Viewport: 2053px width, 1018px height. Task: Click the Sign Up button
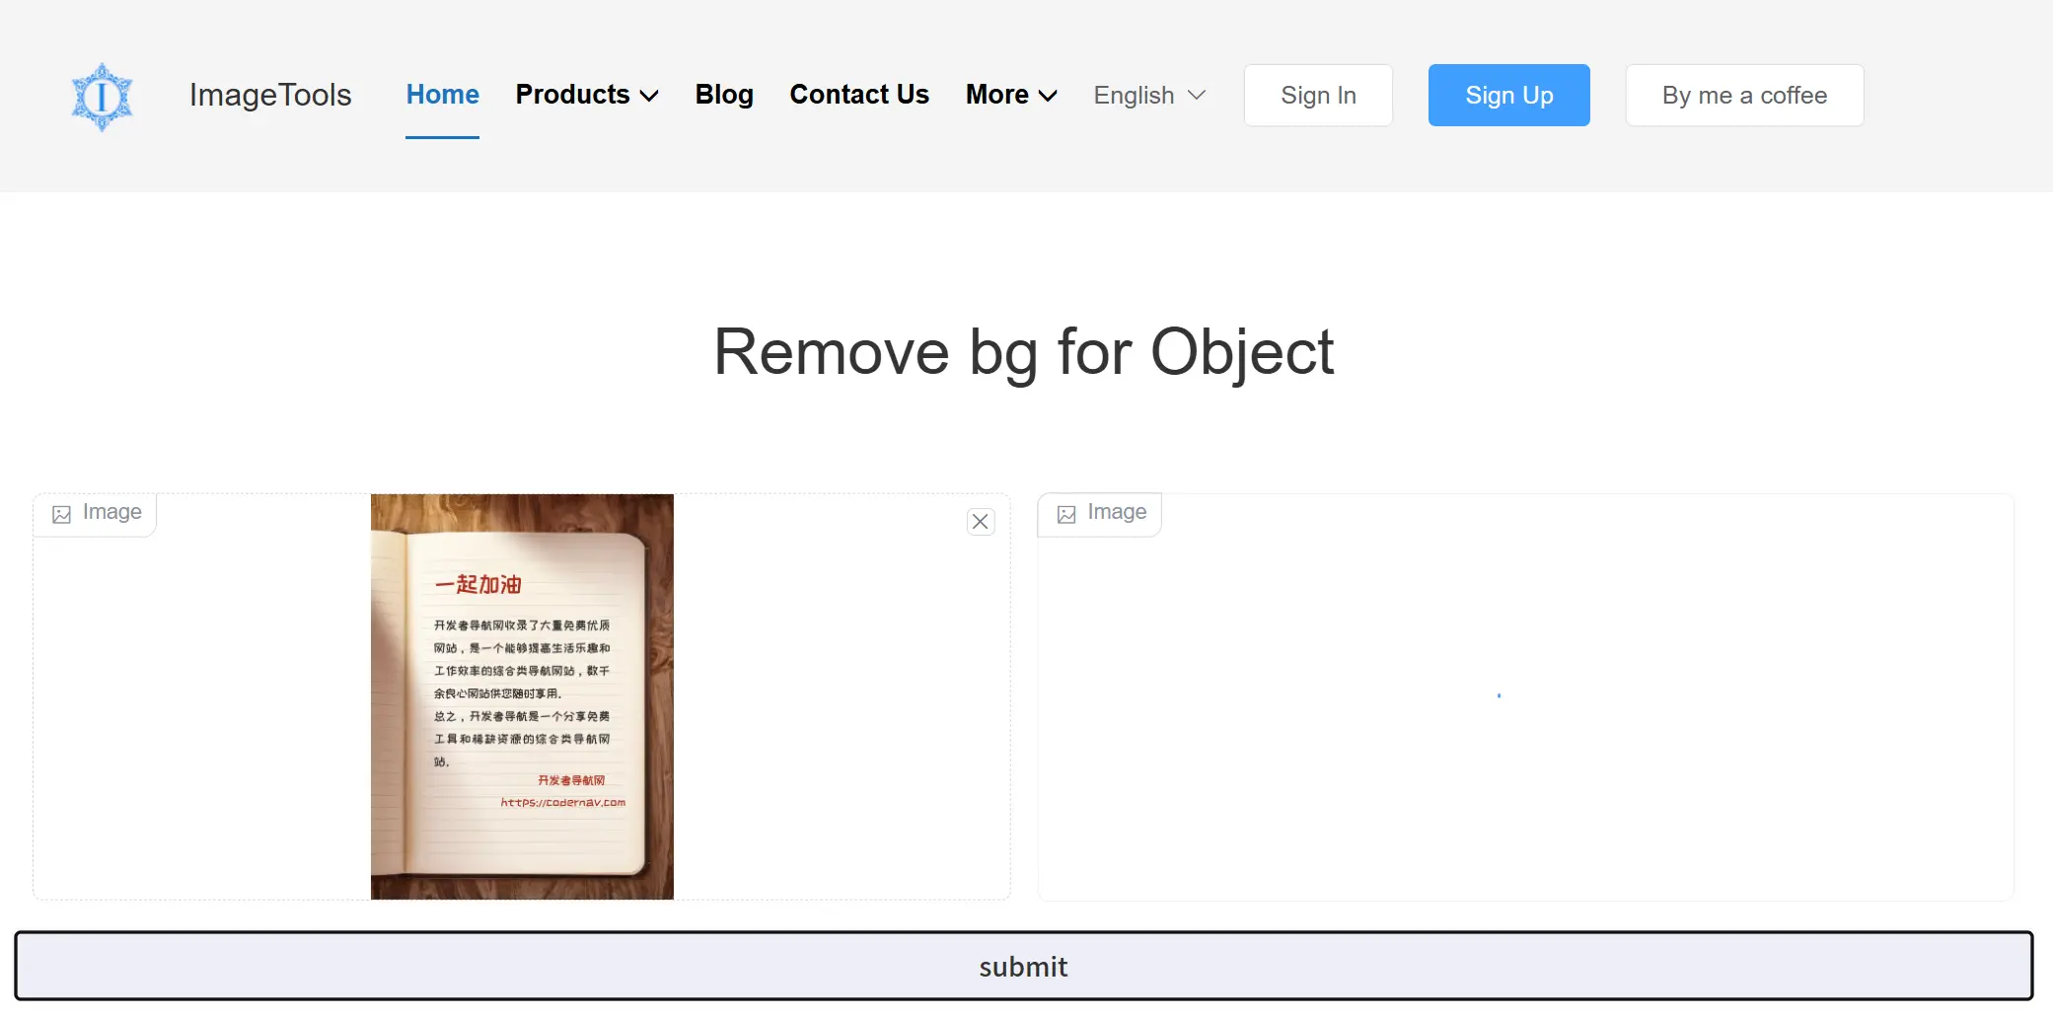coord(1508,95)
